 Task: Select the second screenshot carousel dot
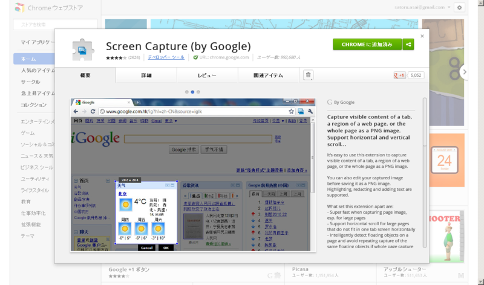click(192, 92)
